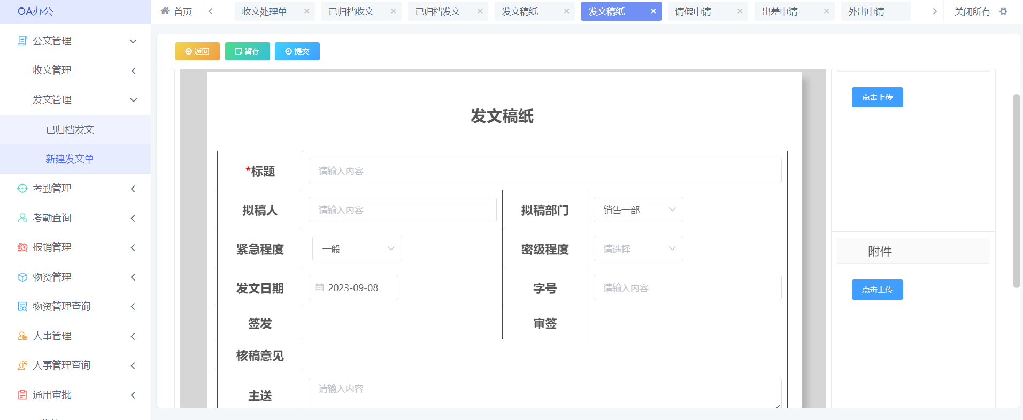
Task: Open 报销管理 from the sidebar
Action: pos(52,247)
